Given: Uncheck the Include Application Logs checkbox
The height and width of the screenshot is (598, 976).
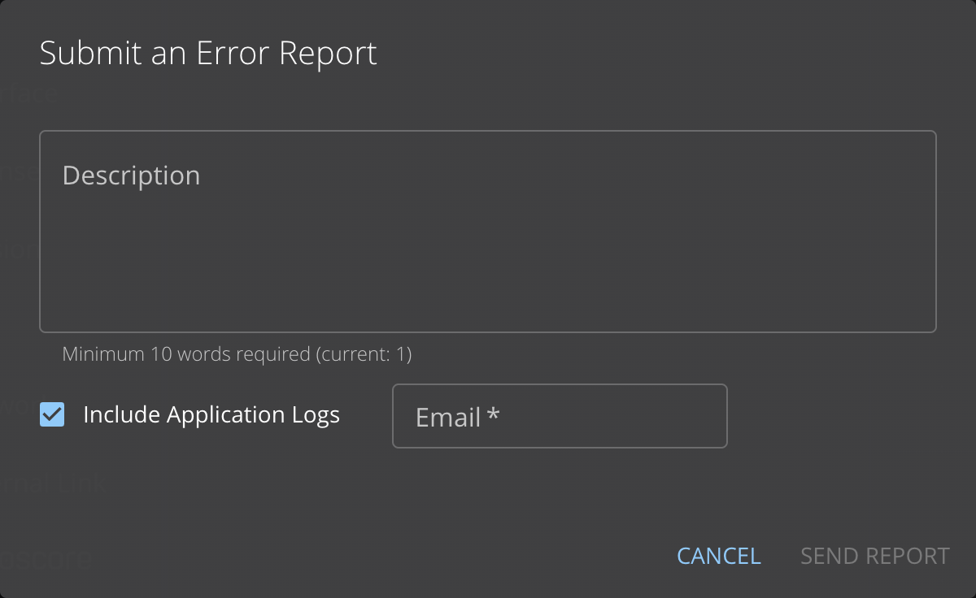Looking at the screenshot, I should point(52,415).
